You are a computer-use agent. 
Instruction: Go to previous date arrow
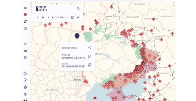tap(49, 17)
